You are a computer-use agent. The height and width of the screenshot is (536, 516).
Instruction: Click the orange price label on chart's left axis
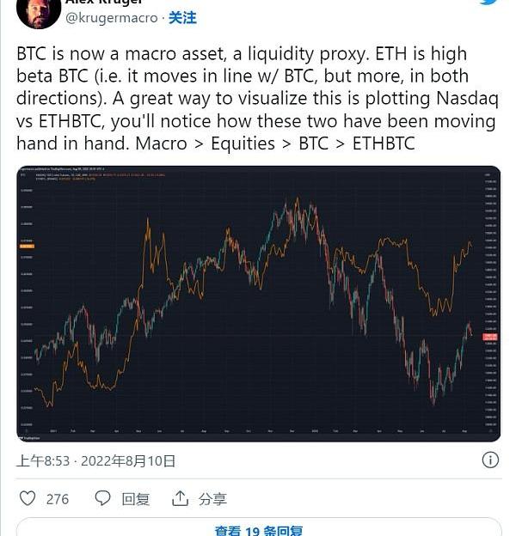(28, 247)
